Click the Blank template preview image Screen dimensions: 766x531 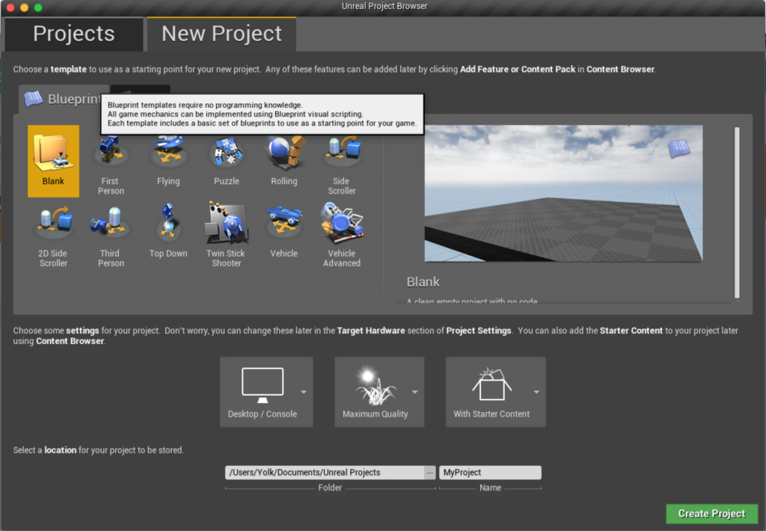(x=563, y=194)
